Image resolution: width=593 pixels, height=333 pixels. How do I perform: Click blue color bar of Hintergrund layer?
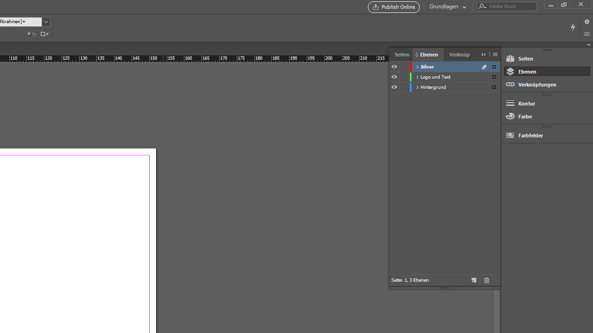tap(411, 87)
